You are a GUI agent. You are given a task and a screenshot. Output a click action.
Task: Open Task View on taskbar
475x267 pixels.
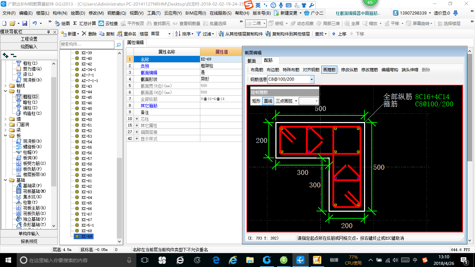click(x=145, y=260)
